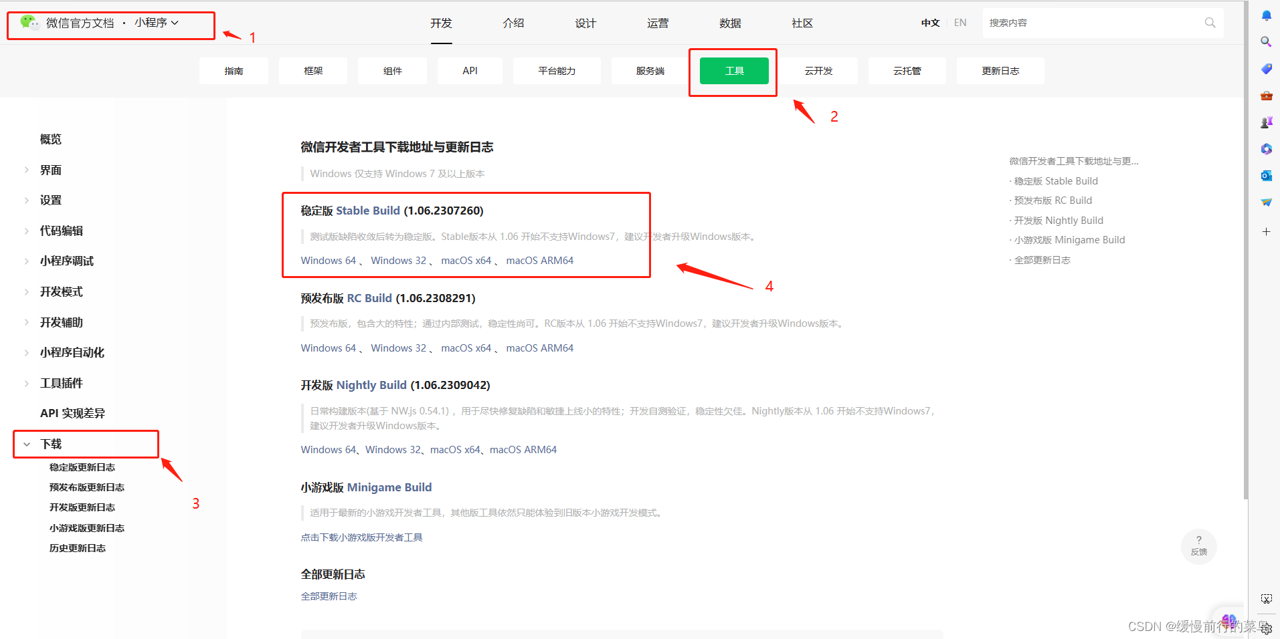Select the 云开发 sub-navigation tab
Image resolution: width=1280 pixels, height=639 pixels.
click(x=818, y=71)
